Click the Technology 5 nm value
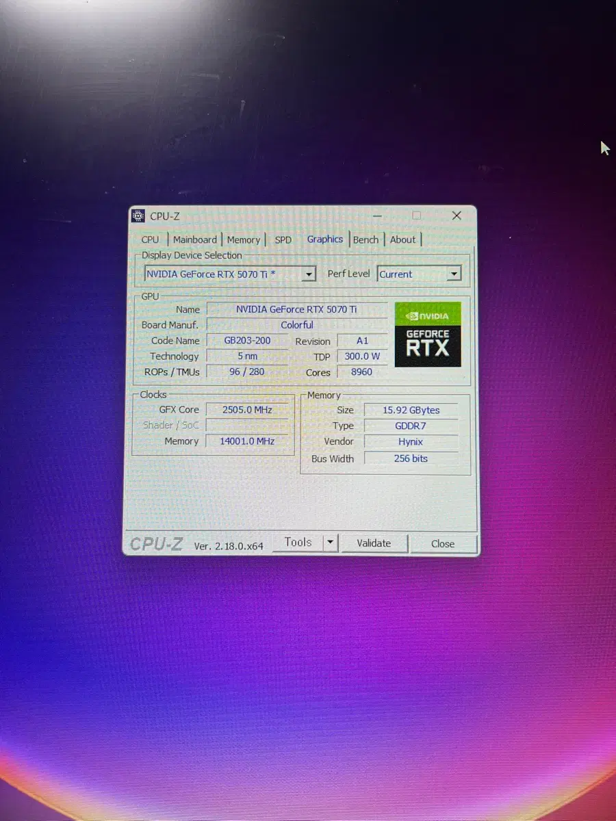 (247, 356)
